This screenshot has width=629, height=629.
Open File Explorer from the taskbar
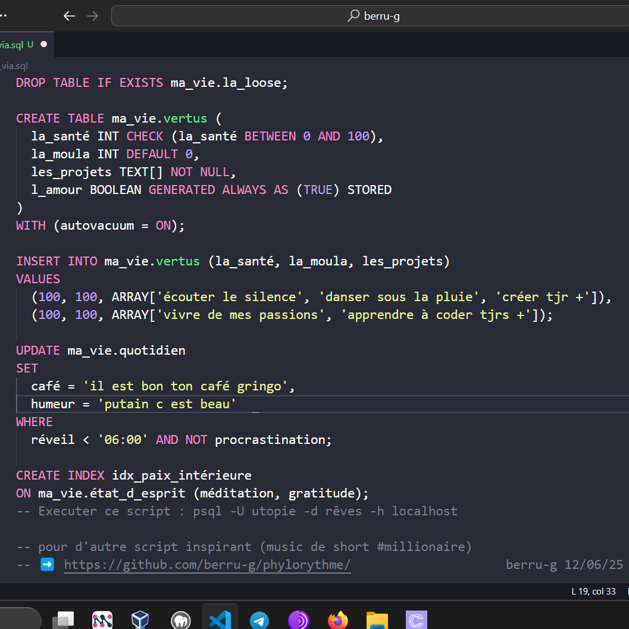[x=377, y=620]
